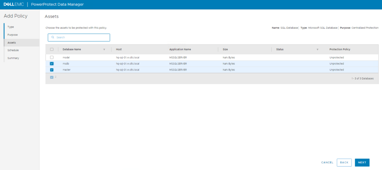Uncheck the master database checkbox
The height and width of the screenshot is (170, 382).
(x=52, y=70)
